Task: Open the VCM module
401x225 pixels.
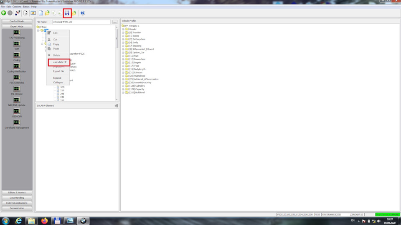Action: pos(17,46)
